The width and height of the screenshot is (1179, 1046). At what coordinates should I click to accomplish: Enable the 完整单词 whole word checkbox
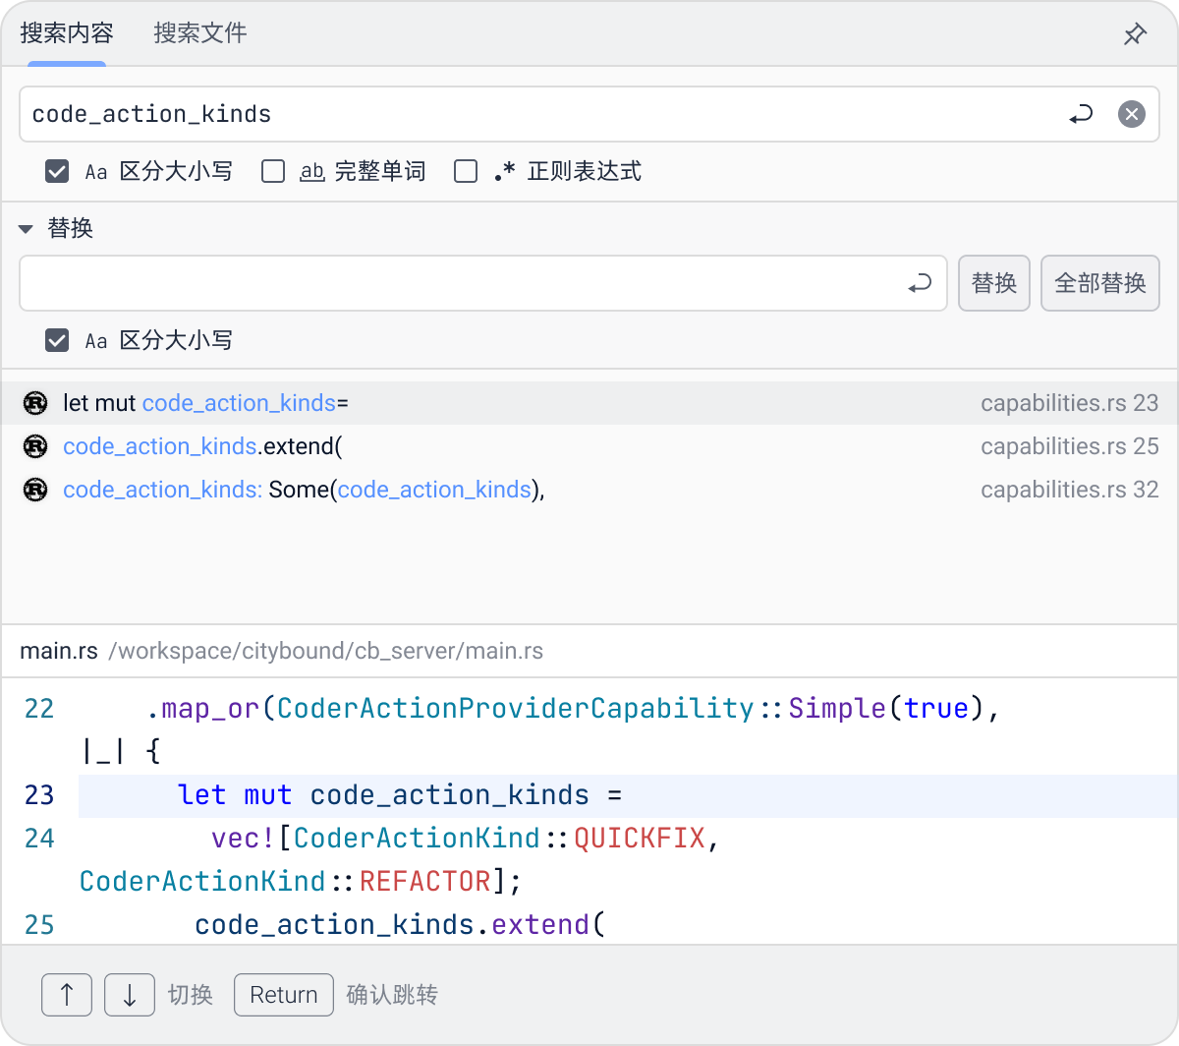pos(273,171)
